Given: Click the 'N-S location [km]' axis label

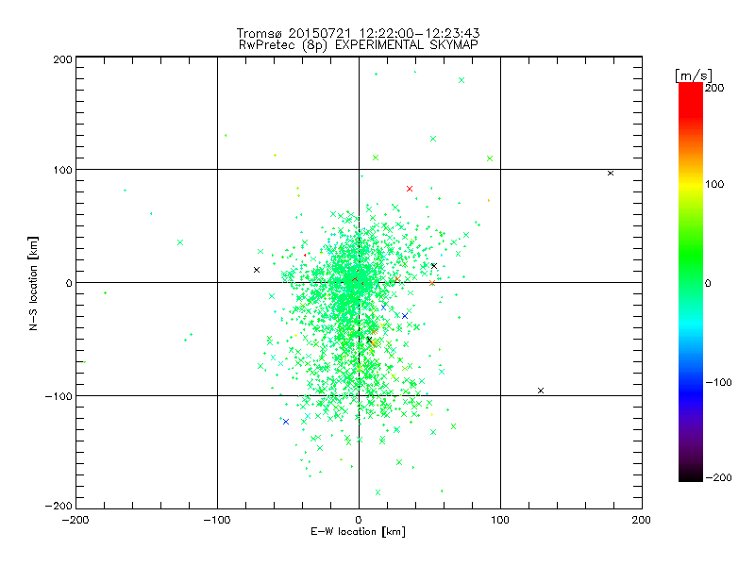Looking at the screenshot, I should coord(33,284).
